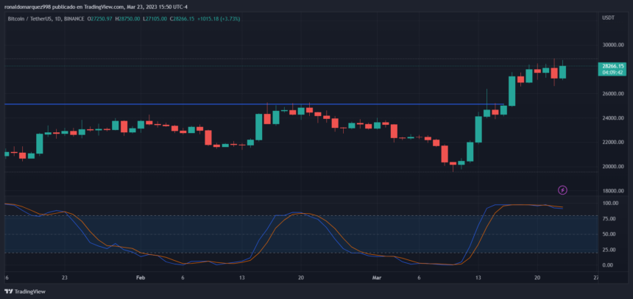633x299 pixels.
Task: Click the purple lightning bolt icon
Action: [562, 190]
